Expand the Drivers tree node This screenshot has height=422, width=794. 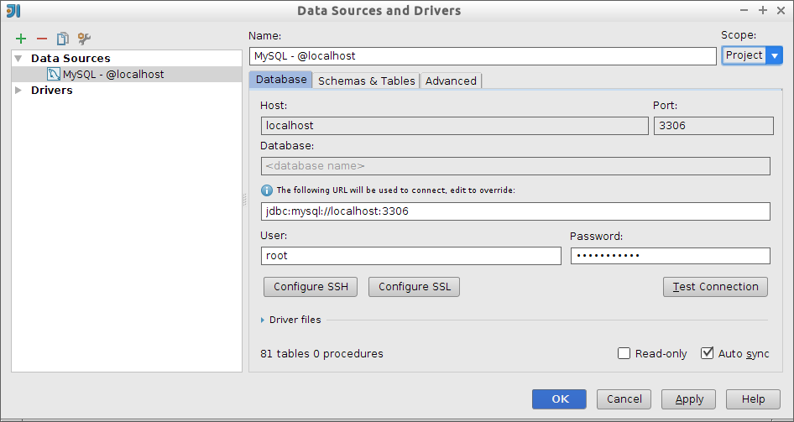[x=18, y=90]
